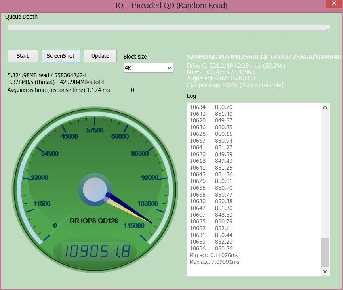
Task: Click the left end of Queue Depth track
Action: coord(10,27)
